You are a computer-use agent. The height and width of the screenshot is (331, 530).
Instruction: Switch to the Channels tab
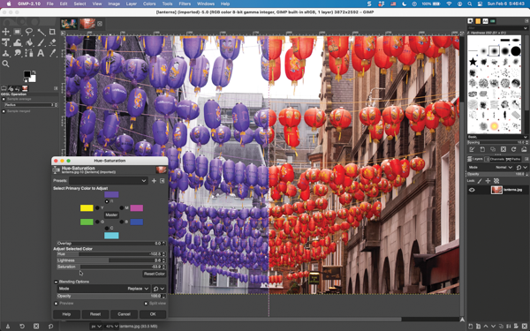coord(494,159)
